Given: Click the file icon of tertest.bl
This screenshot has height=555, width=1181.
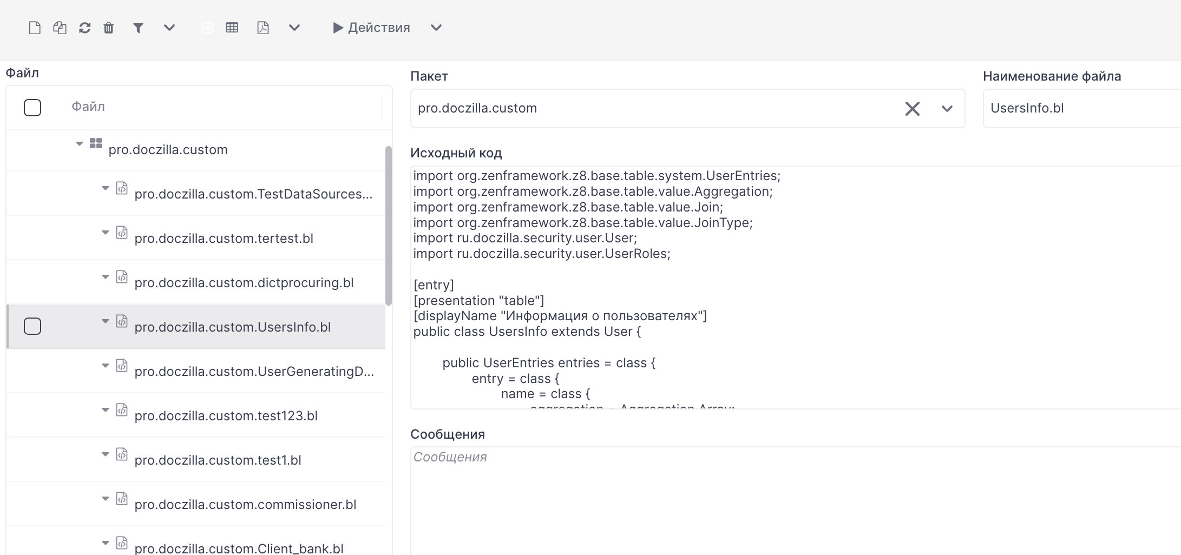Looking at the screenshot, I should (122, 232).
